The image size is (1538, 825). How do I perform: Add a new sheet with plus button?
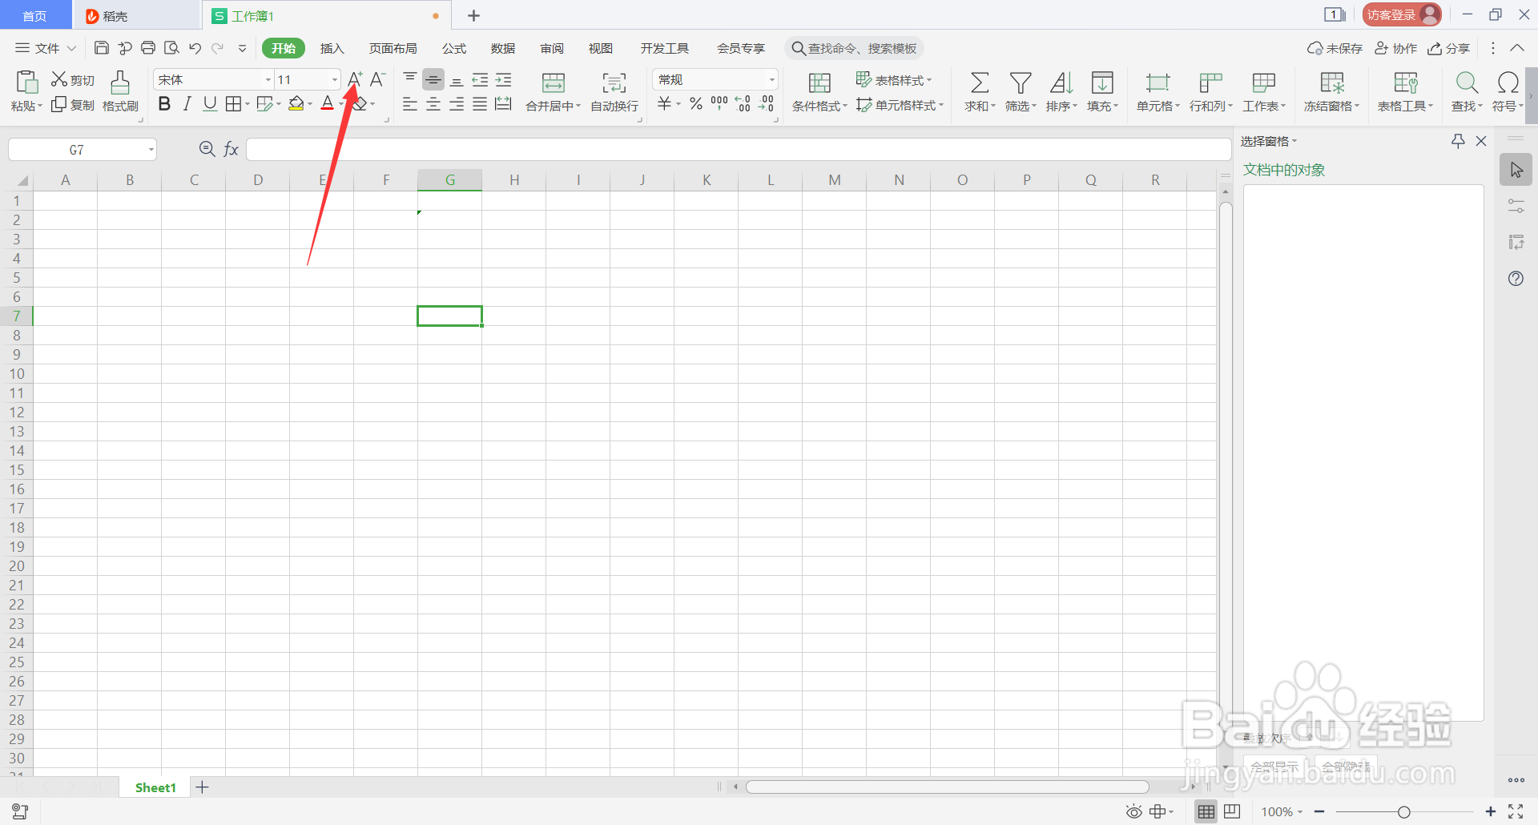click(x=203, y=787)
